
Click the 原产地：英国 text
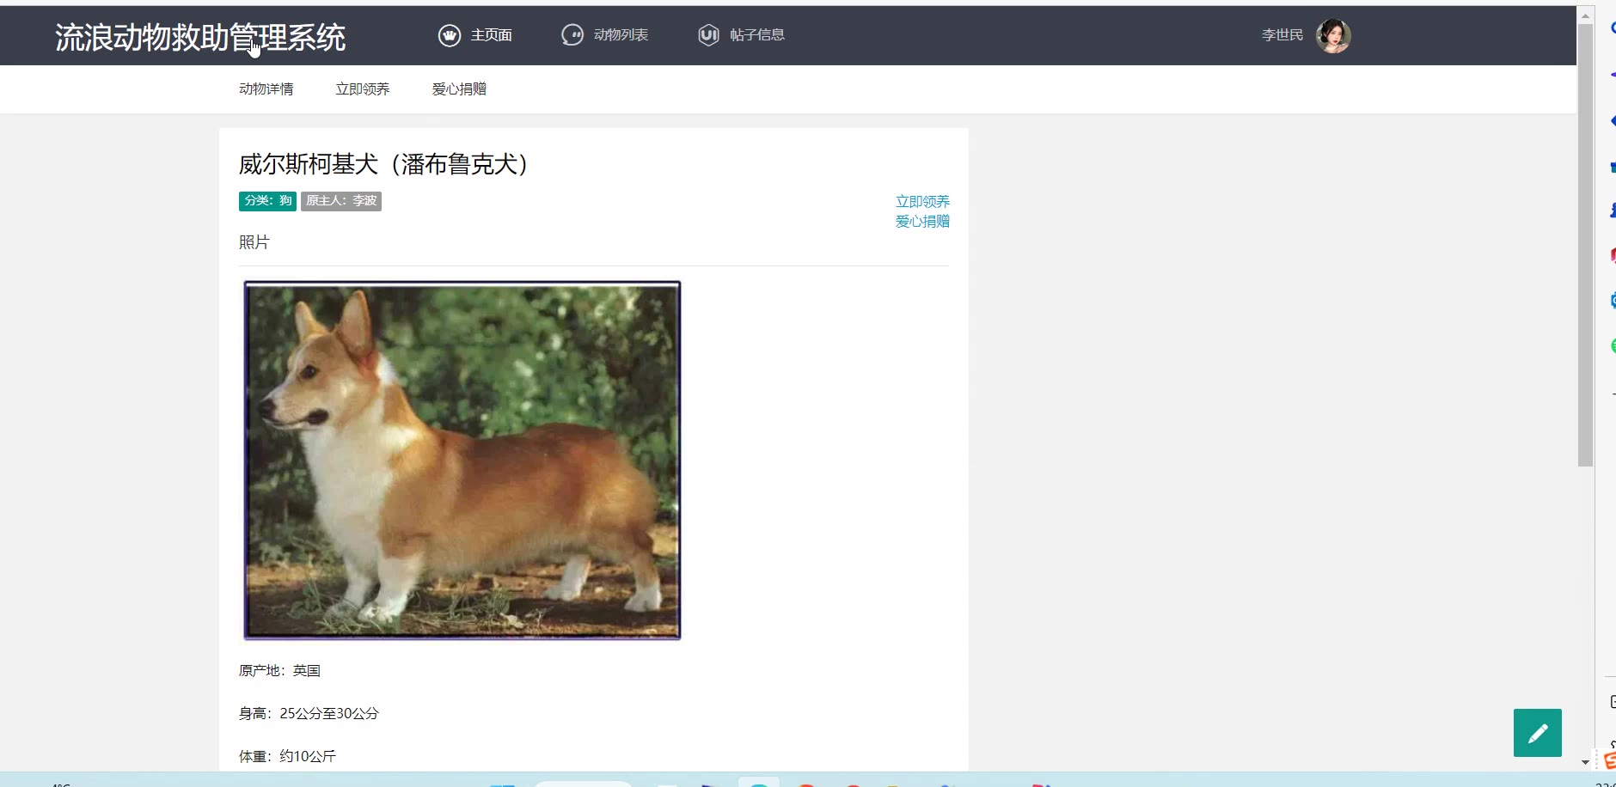click(279, 671)
